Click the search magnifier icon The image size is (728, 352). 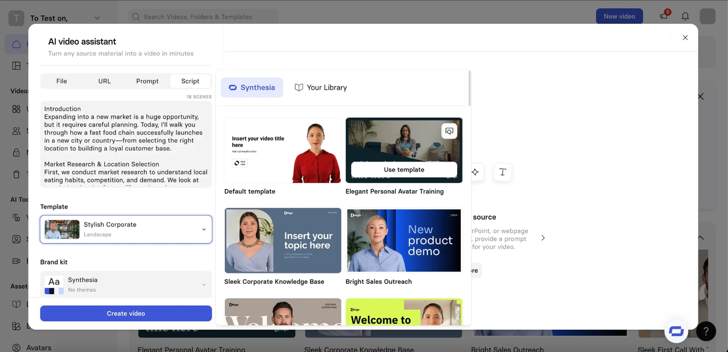click(x=136, y=16)
